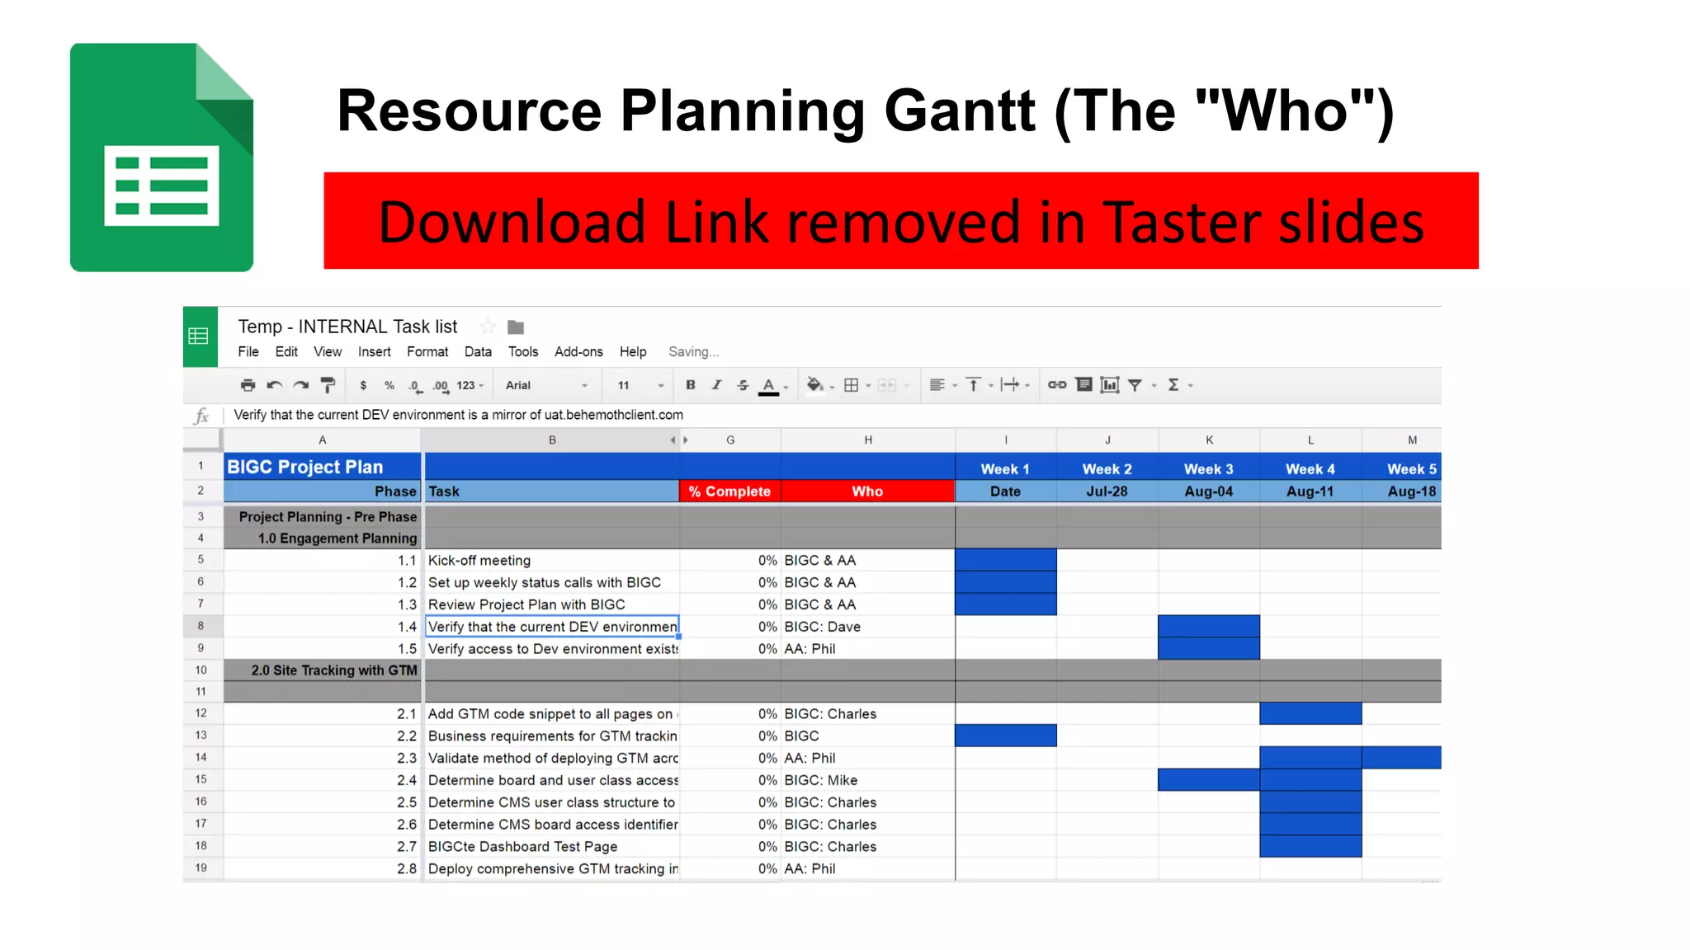Screen dimensions: 1690x950
Task: Open the 123 more formats dropdown
Action: [470, 385]
